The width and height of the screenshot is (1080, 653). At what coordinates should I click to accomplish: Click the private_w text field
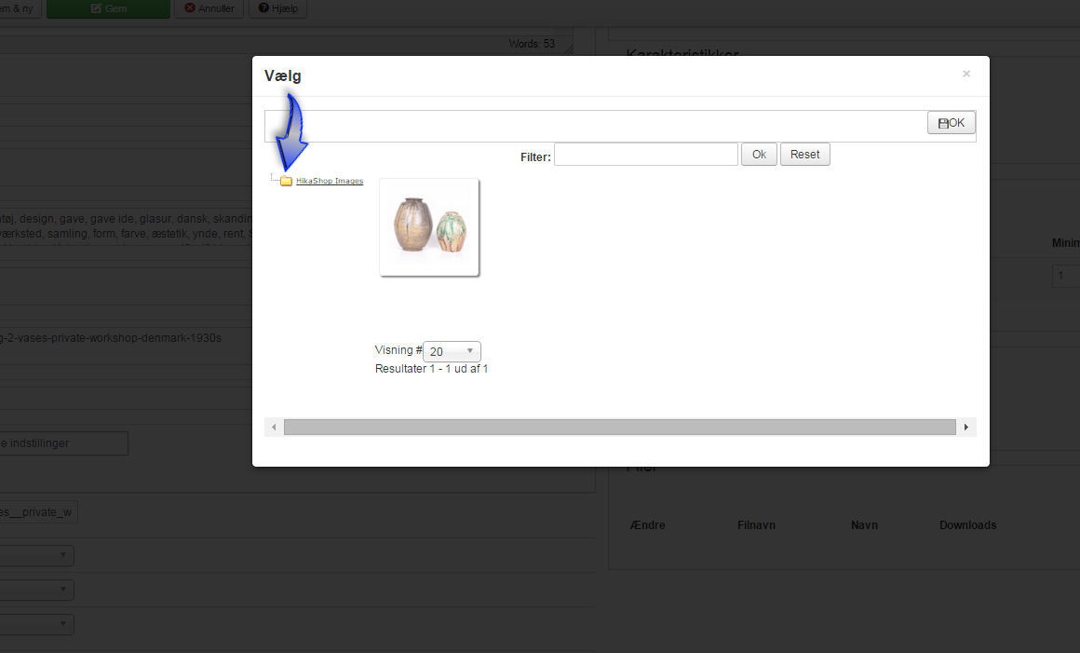[x=38, y=511]
